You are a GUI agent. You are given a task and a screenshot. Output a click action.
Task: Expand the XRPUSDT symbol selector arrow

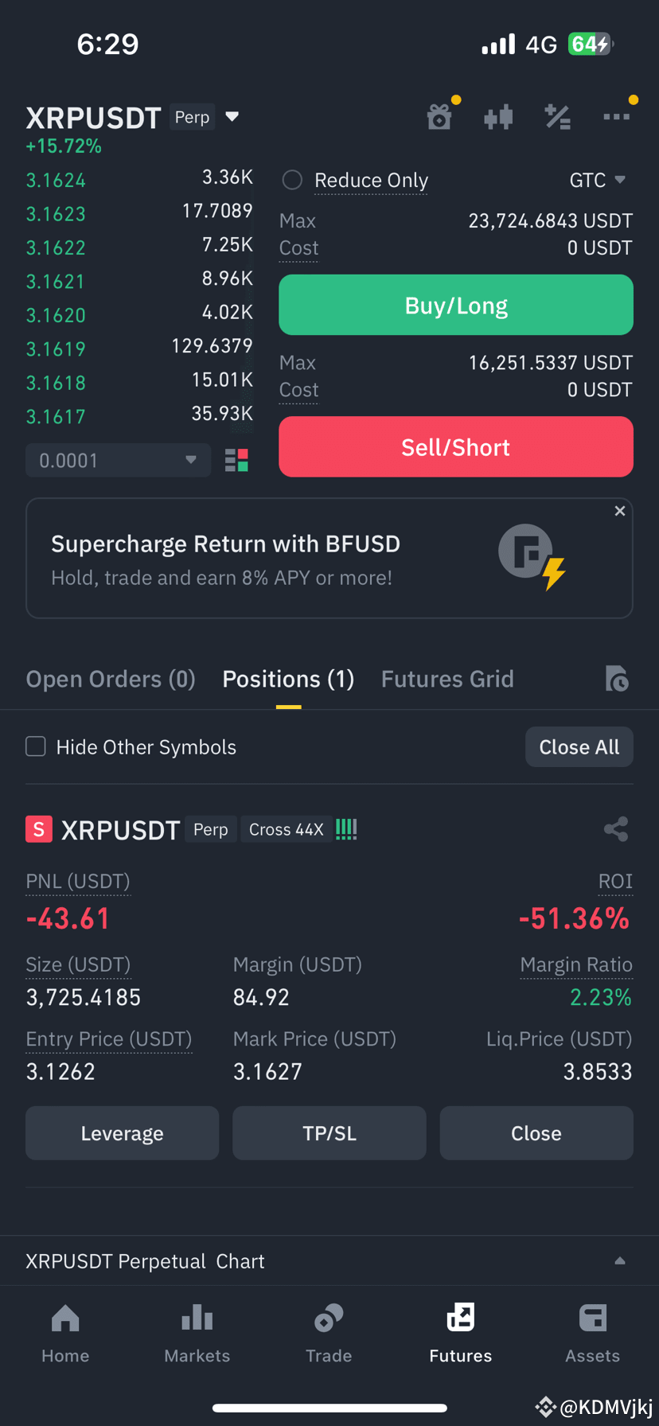tap(232, 117)
